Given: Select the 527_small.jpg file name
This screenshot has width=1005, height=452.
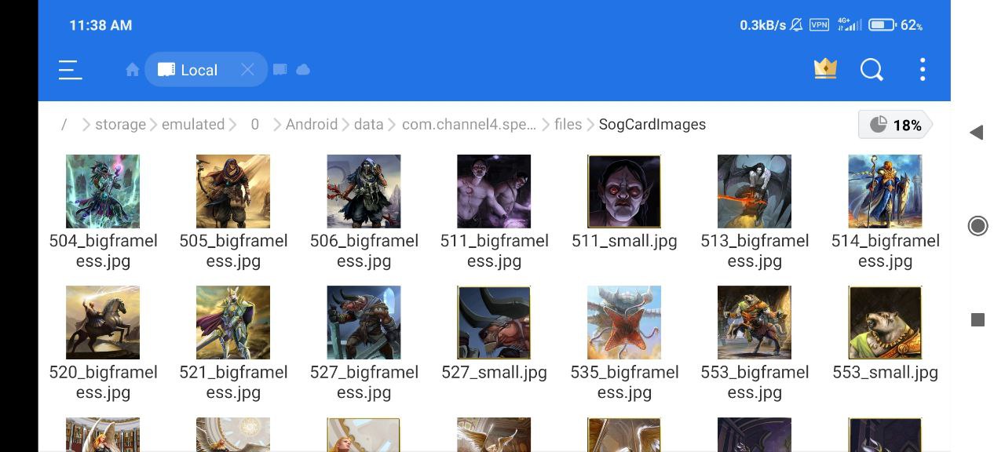Looking at the screenshot, I should (x=494, y=372).
